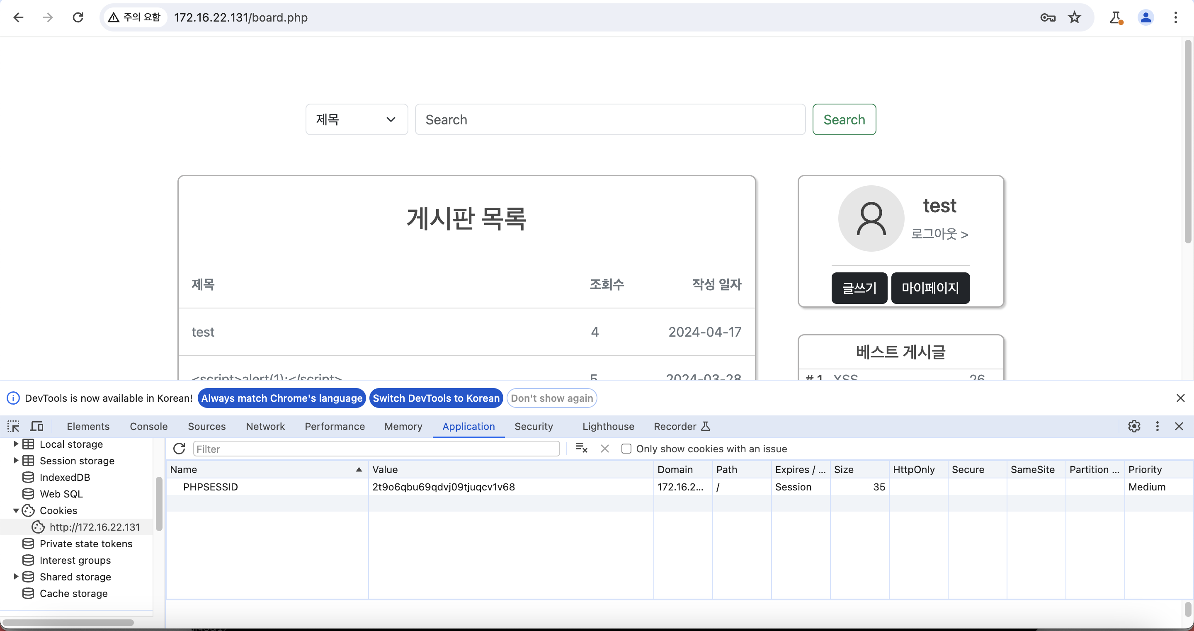Click the green Search button

844,119
